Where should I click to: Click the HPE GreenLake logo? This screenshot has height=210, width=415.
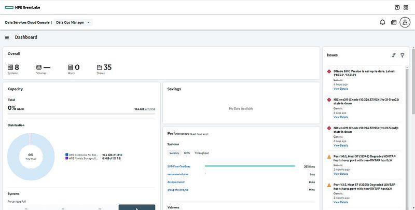pyautogui.click(x=22, y=7)
